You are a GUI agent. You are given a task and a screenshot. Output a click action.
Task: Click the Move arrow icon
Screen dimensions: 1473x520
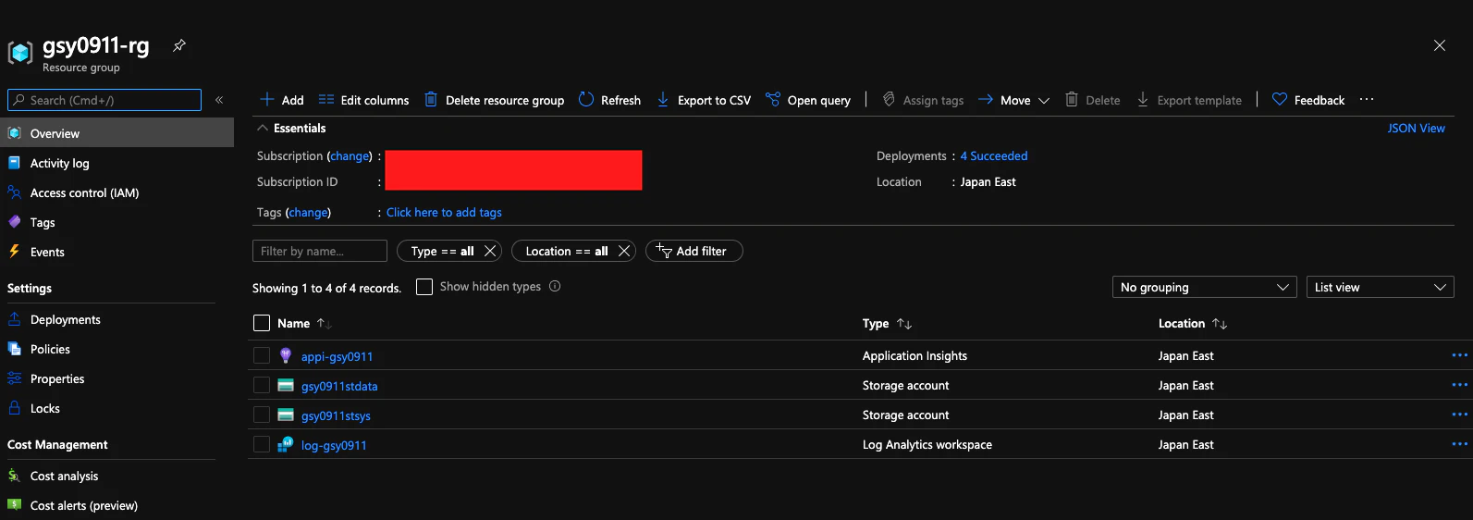point(986,99)
